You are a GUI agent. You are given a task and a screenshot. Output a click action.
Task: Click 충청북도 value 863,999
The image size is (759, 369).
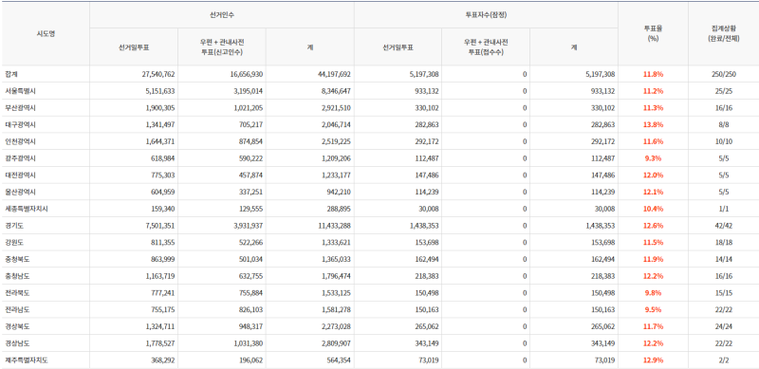click(x=163, y=259)
